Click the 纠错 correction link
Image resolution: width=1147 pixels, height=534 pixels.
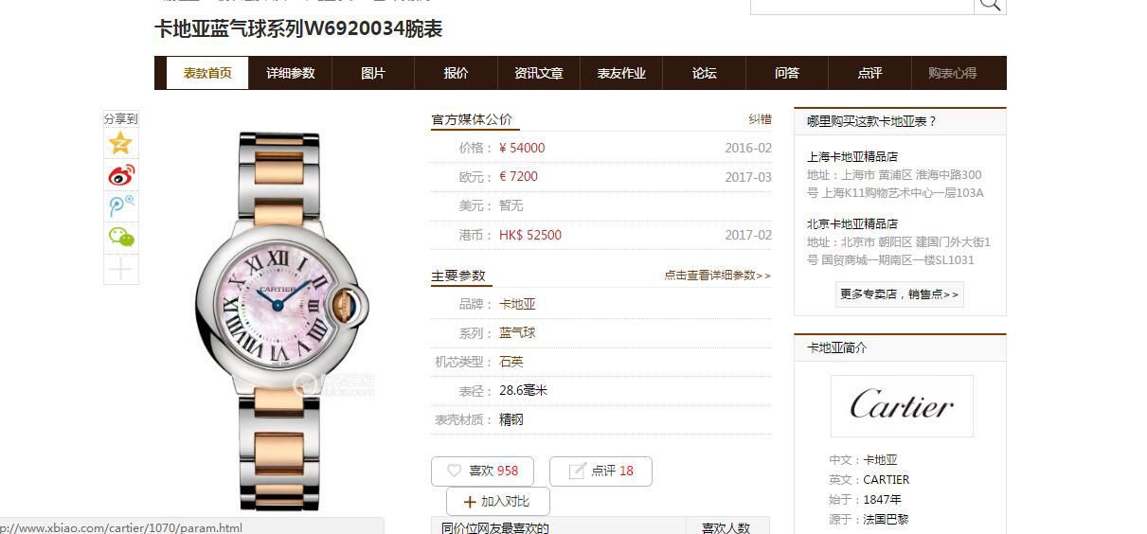click(760, 119)
